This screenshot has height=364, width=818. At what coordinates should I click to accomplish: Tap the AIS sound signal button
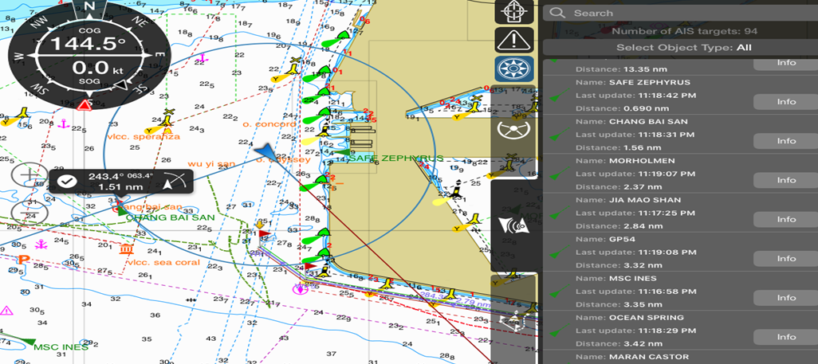coord(514,225)
